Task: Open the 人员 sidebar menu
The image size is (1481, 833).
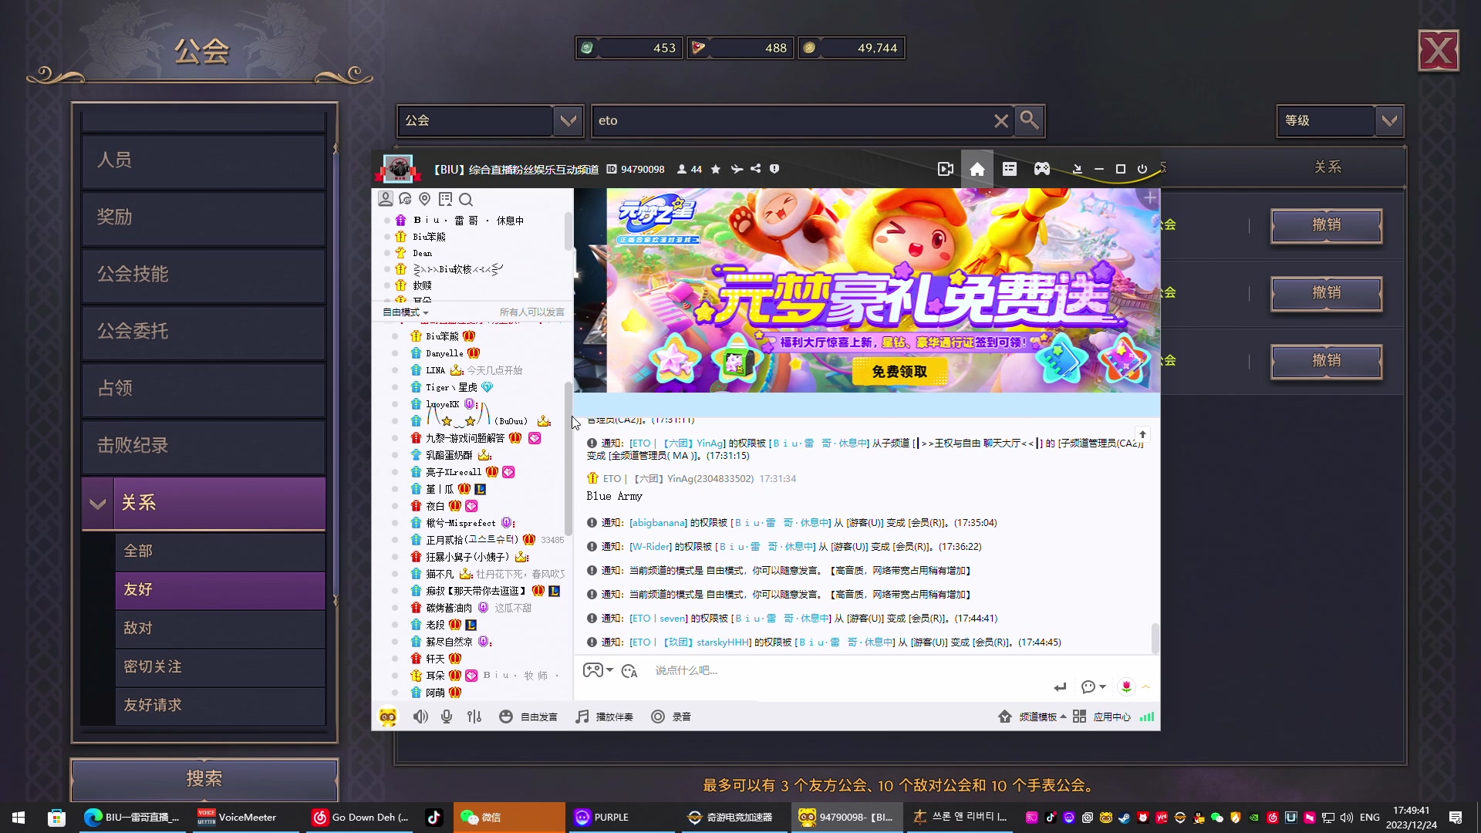Action: click(x=114, y=160)
